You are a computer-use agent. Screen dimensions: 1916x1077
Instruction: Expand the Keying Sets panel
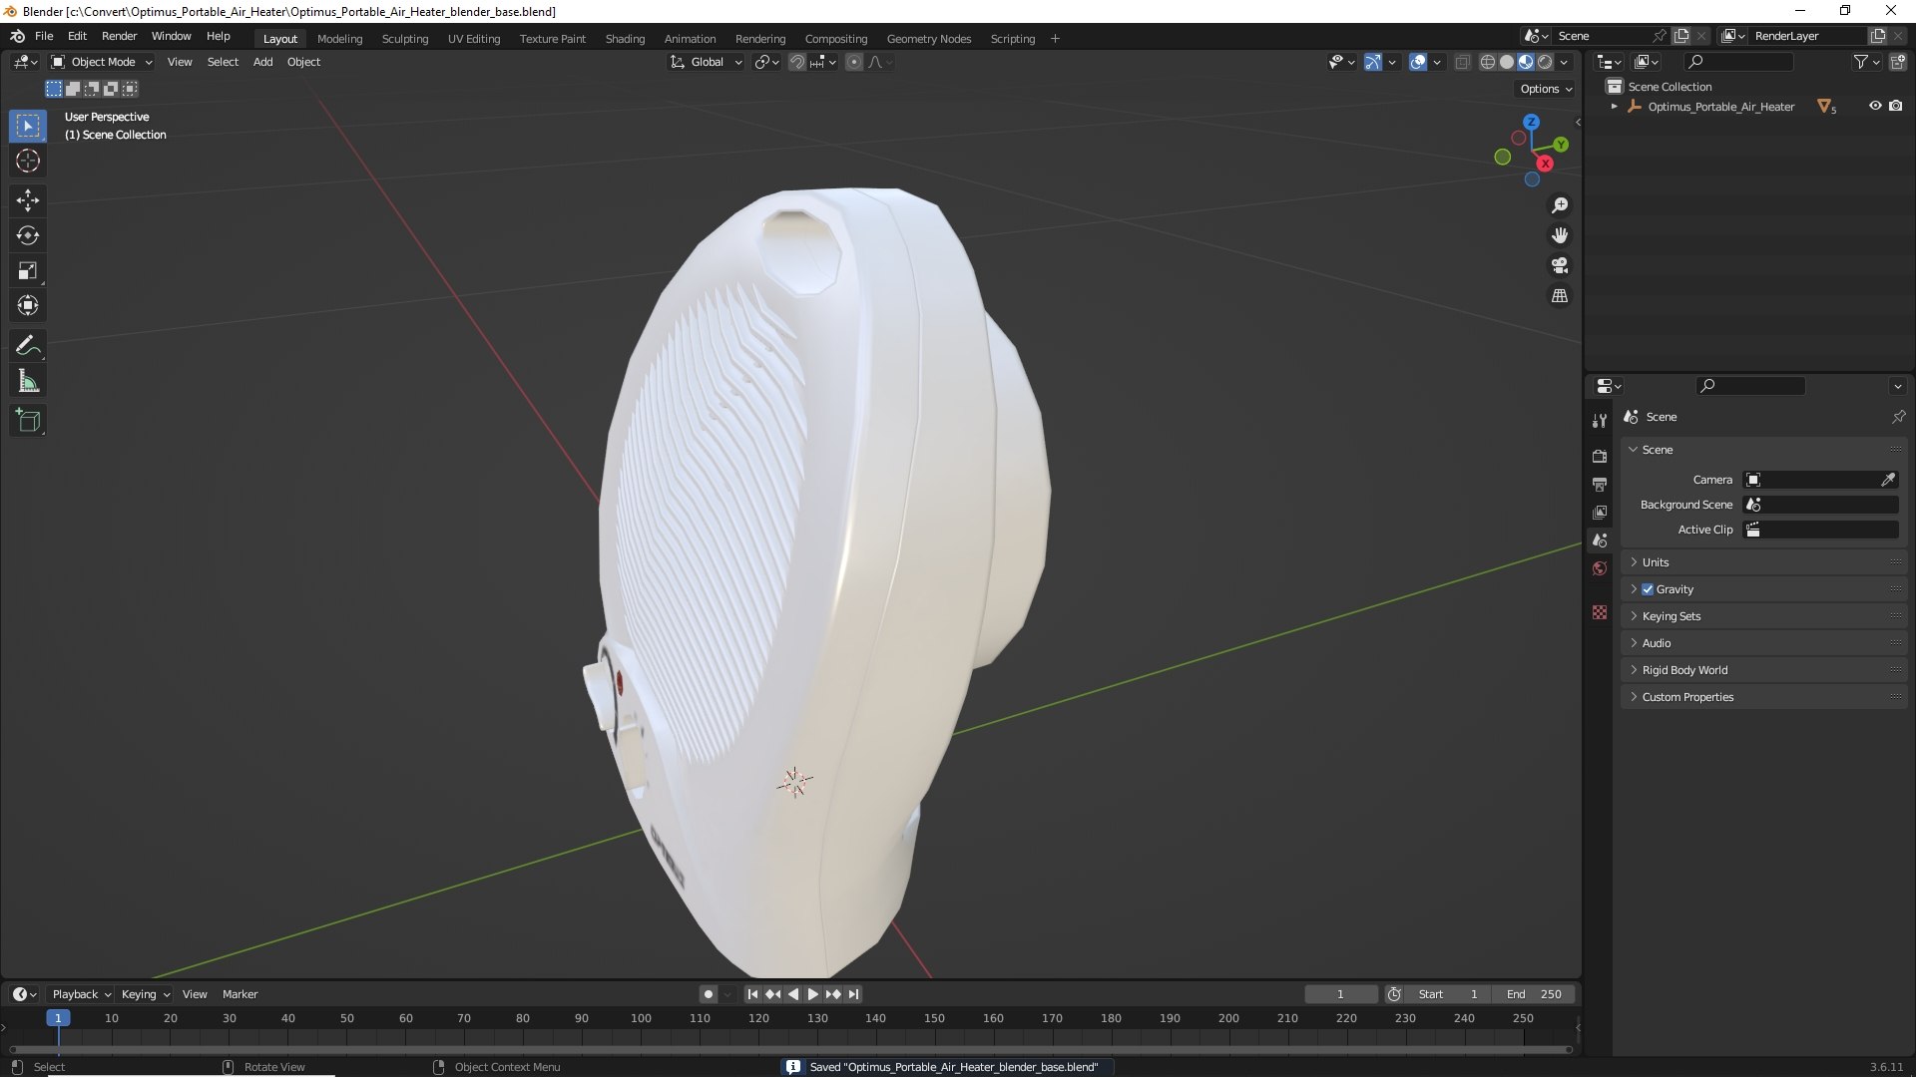point(1763,616)
